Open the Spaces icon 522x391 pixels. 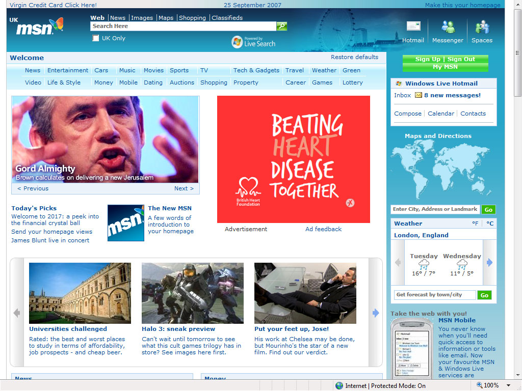[x=482, y=27]
